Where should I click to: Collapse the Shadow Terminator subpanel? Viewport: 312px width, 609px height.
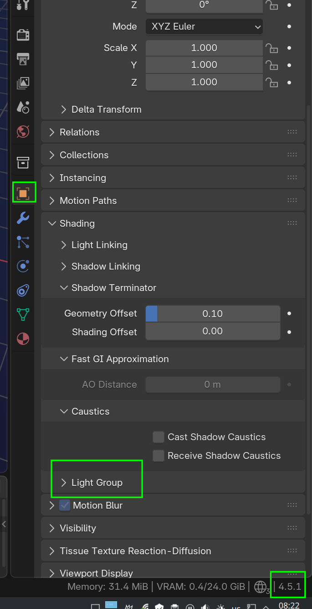(x=113, y=288)
